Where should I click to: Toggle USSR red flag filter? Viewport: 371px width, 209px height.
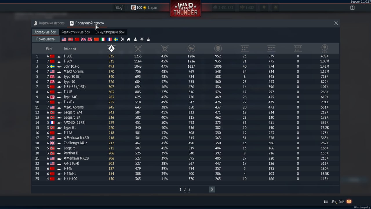77,39
